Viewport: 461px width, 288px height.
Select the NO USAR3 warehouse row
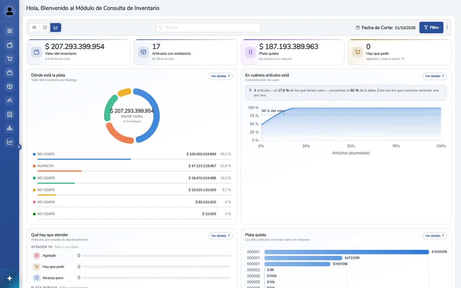pos(132,179)
